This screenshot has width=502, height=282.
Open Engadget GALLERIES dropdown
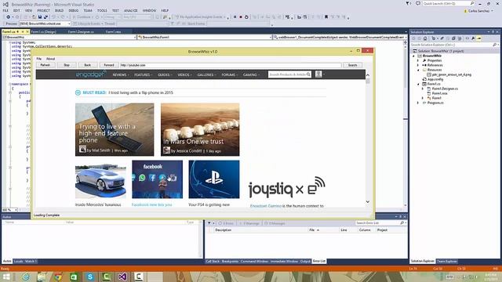point(206,75)
